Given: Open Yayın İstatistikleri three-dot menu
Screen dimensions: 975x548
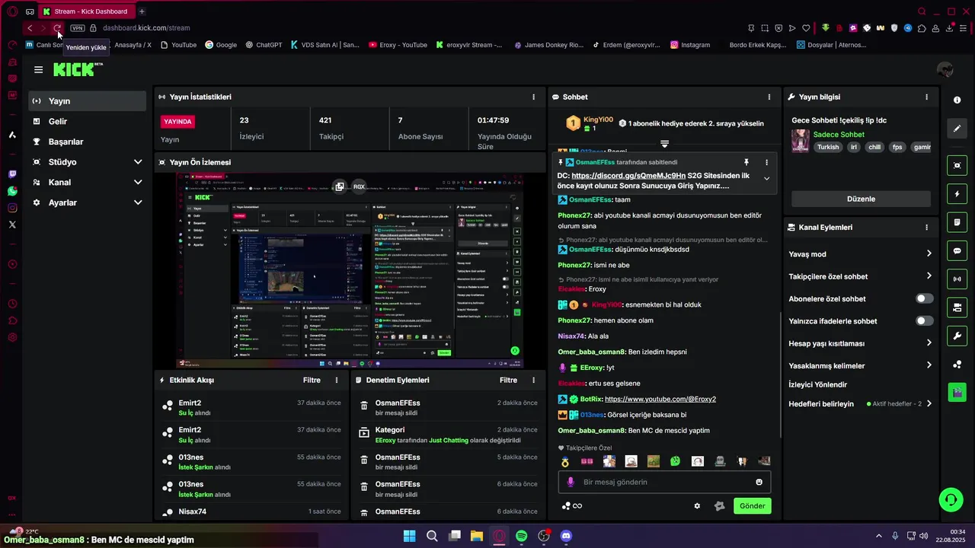Looking at the screenshot, I should 533,97.
